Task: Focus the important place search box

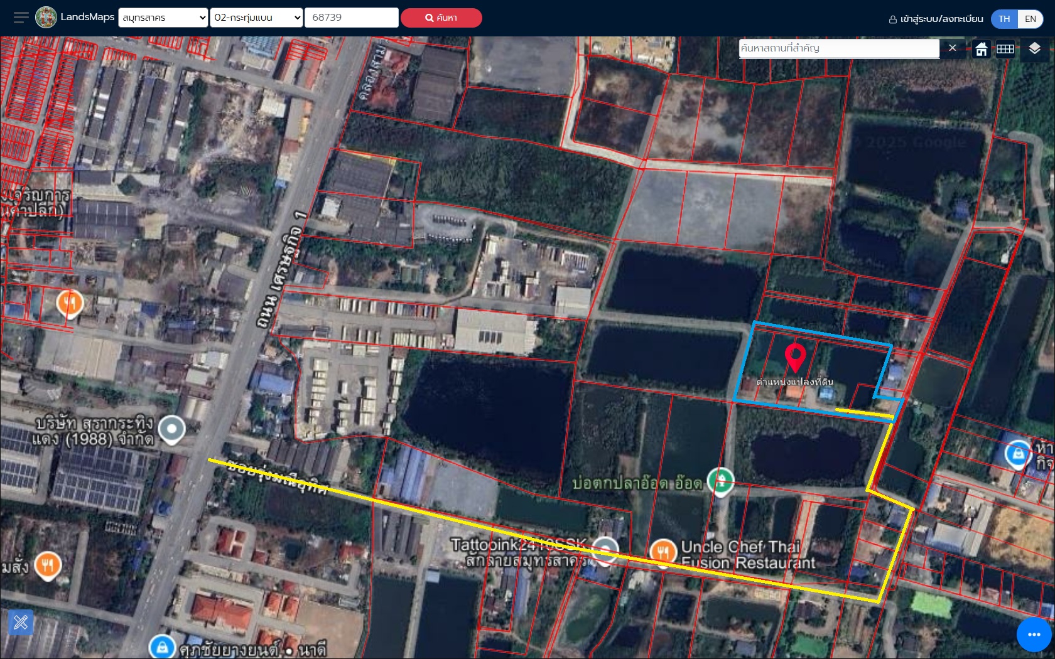Action: 838,48
